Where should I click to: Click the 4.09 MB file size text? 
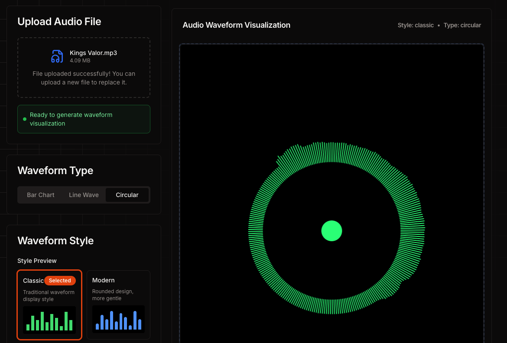(80, 61)
